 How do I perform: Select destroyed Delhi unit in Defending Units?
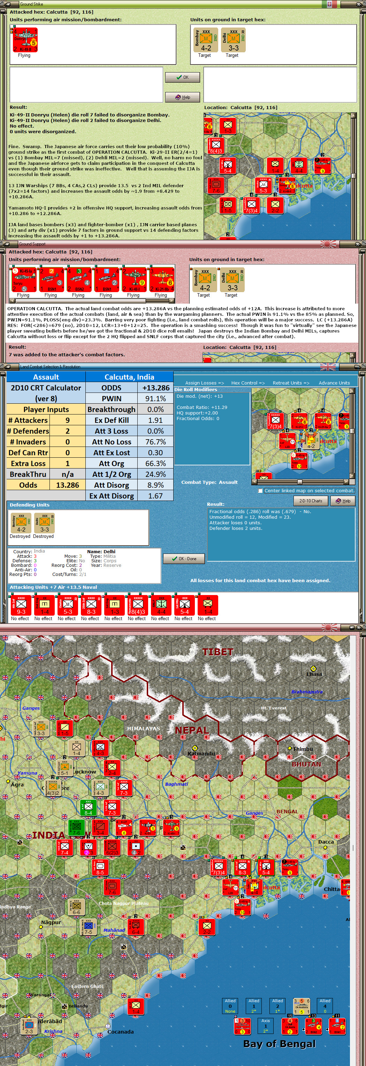(x=44, y=523)
